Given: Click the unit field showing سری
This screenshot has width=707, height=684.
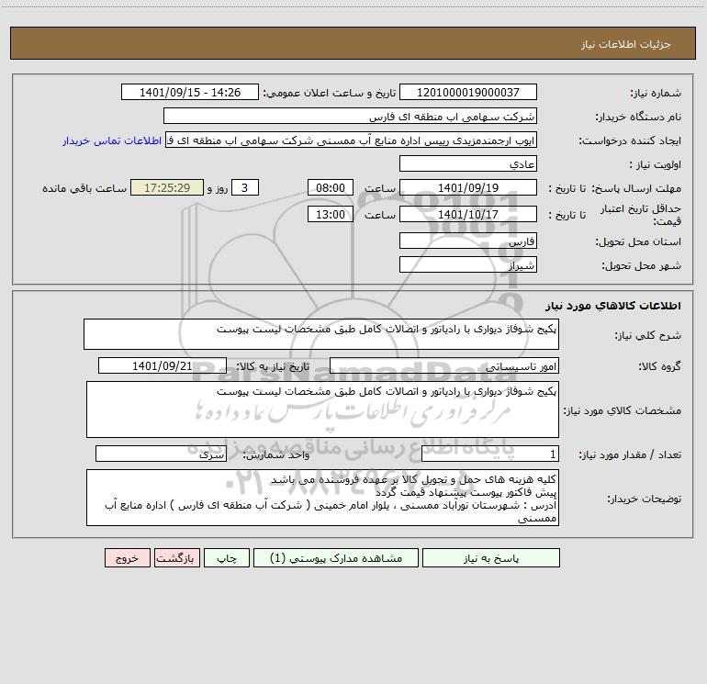Looking at the screenshot, I should click(x=161, y=454).
